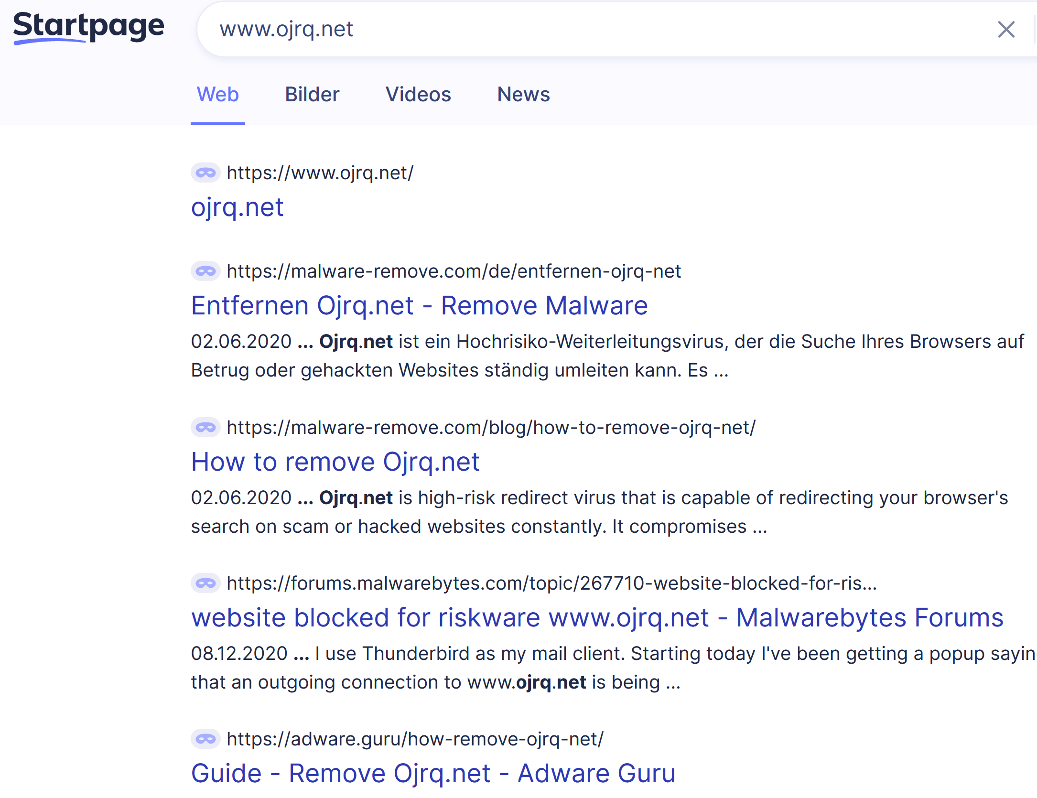The width and height of the screenshot is (1037, 798).
Task: Click the https://www.ojrq.net/ URL text
Action: point(320,173)
